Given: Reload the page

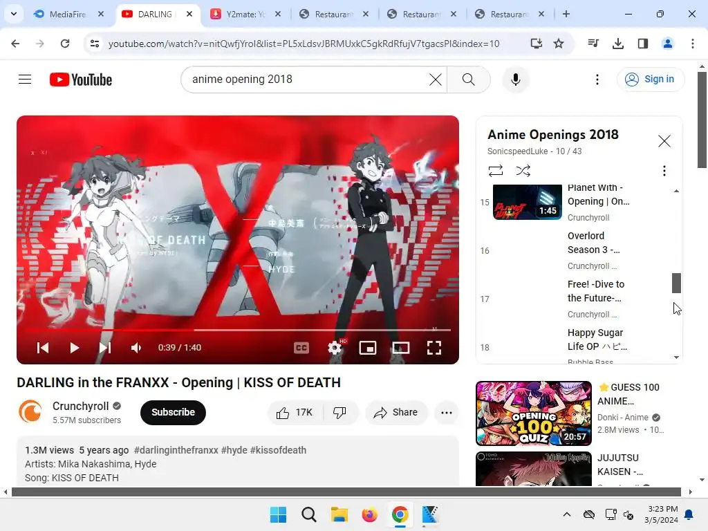Looking at the screenshot, I should (65, 44).
